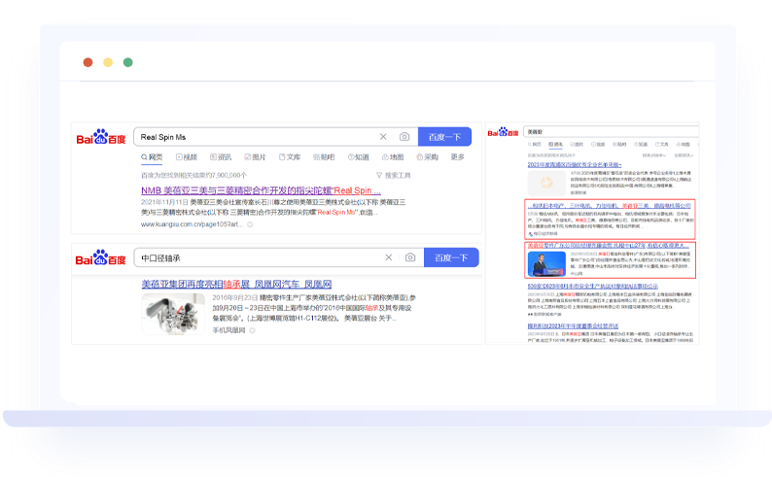The width and height of the screenshot is (772, 477).
Task: Clear the Real Spin Ms search box with X
Action: click(383, 137)
